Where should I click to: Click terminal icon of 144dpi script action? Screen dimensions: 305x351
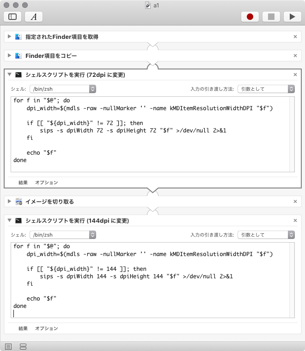coord(18,221)
